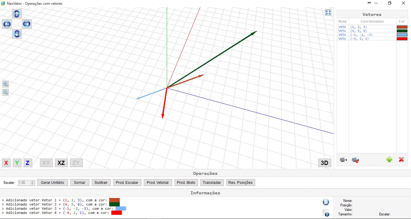Switch to the XZ plane view
This screenshot has width=411, height=219.
[x=61, y=163]
